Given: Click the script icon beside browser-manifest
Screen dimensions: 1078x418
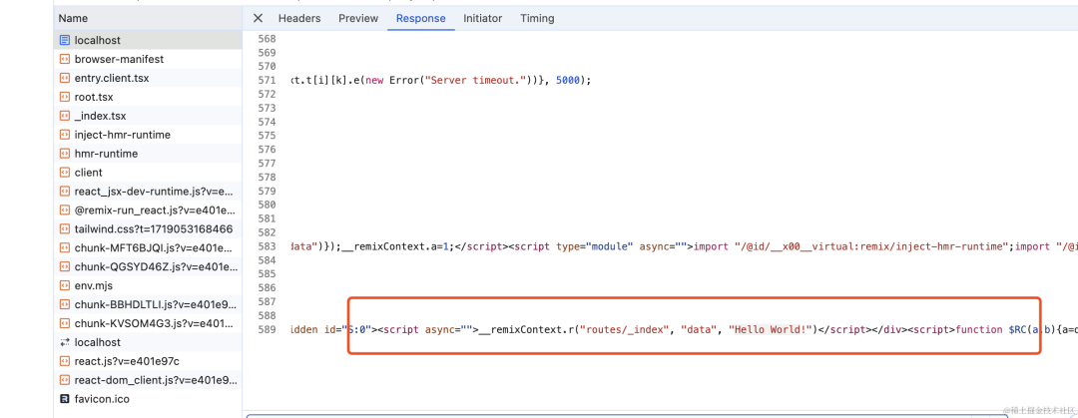Looking at the screenshot, I should [x=65, y=59].
